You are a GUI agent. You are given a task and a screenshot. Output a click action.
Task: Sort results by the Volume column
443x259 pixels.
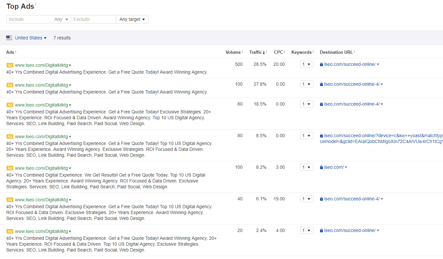[232, 52]
